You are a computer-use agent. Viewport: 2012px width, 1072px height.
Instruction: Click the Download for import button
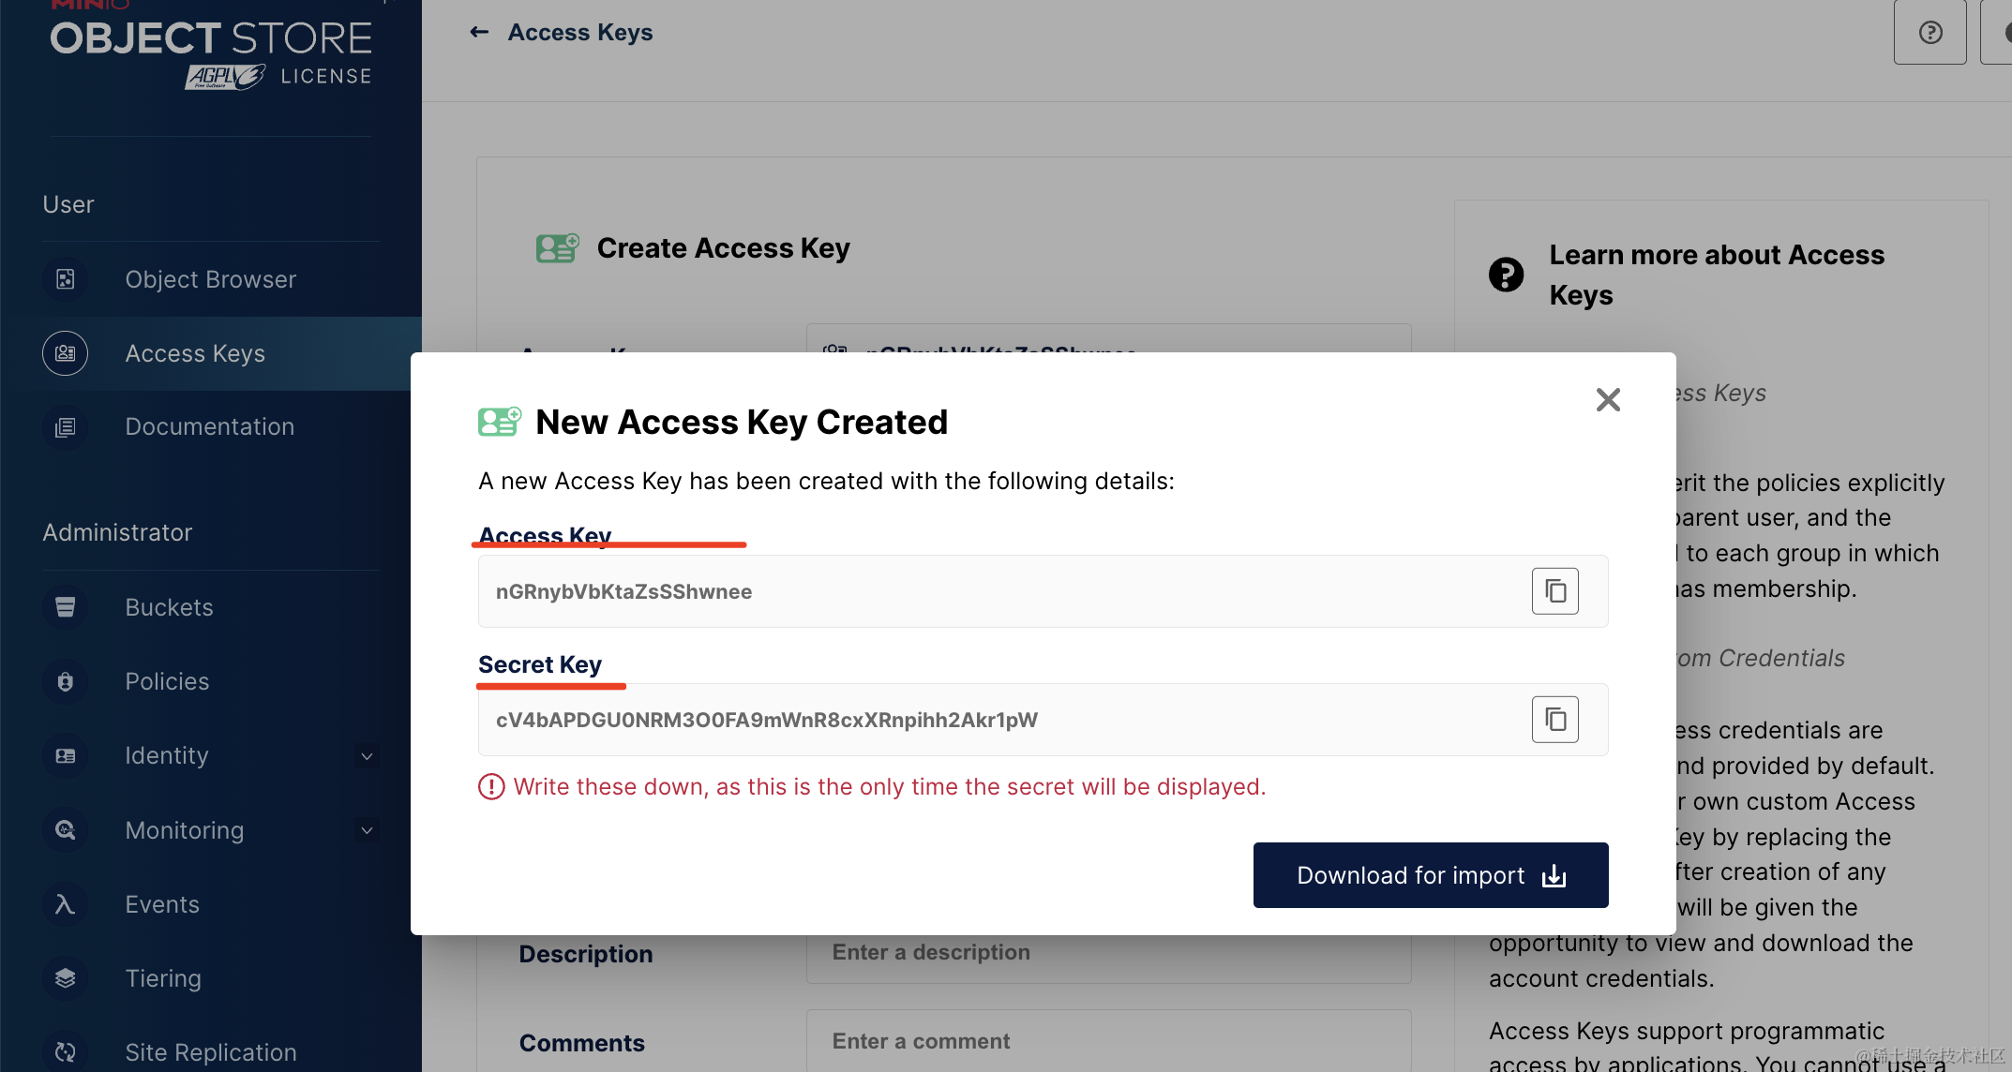click(1430, 875)
